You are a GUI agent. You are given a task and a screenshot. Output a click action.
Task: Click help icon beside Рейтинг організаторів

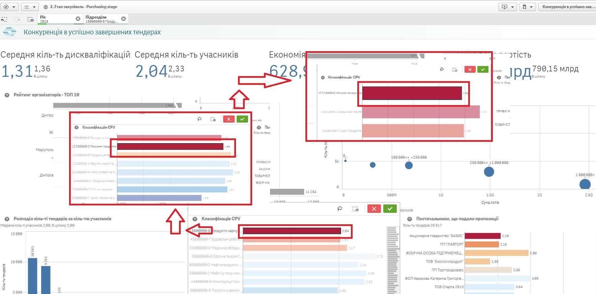pyautogui.click(x=7, y=95)
